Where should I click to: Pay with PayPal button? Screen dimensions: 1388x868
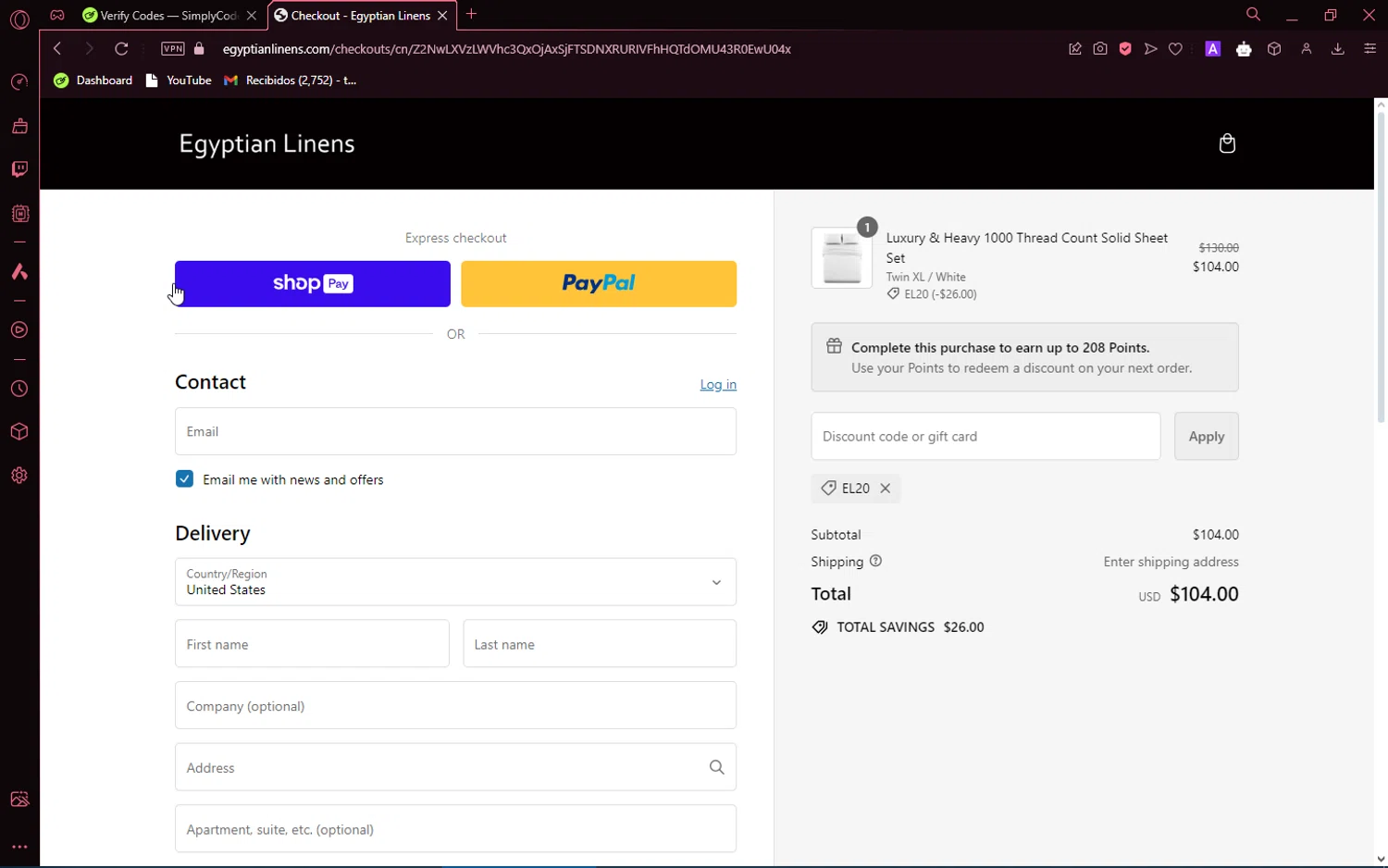pos(599,284)
